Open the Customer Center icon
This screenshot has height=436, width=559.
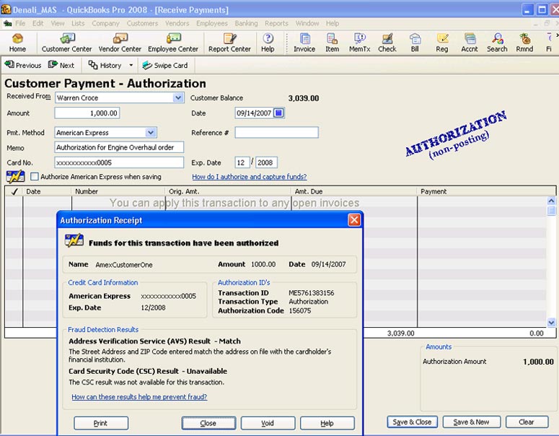[66, 43]
